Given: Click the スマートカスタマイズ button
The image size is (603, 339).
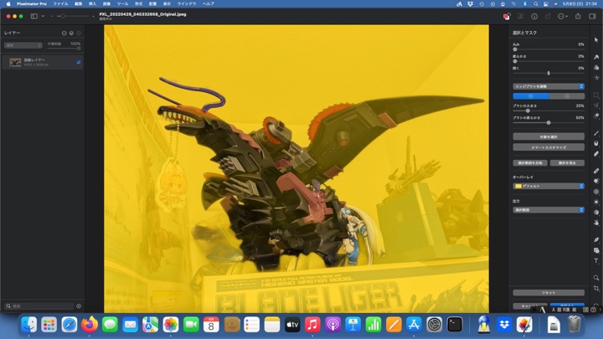Looking at the screenshot, I should [x=549, y=147].
